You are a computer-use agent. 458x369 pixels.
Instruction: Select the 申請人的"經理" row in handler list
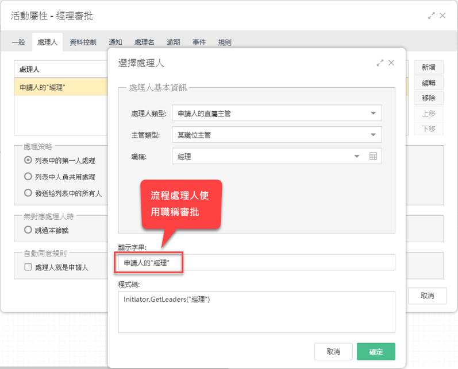pos(61,87)
